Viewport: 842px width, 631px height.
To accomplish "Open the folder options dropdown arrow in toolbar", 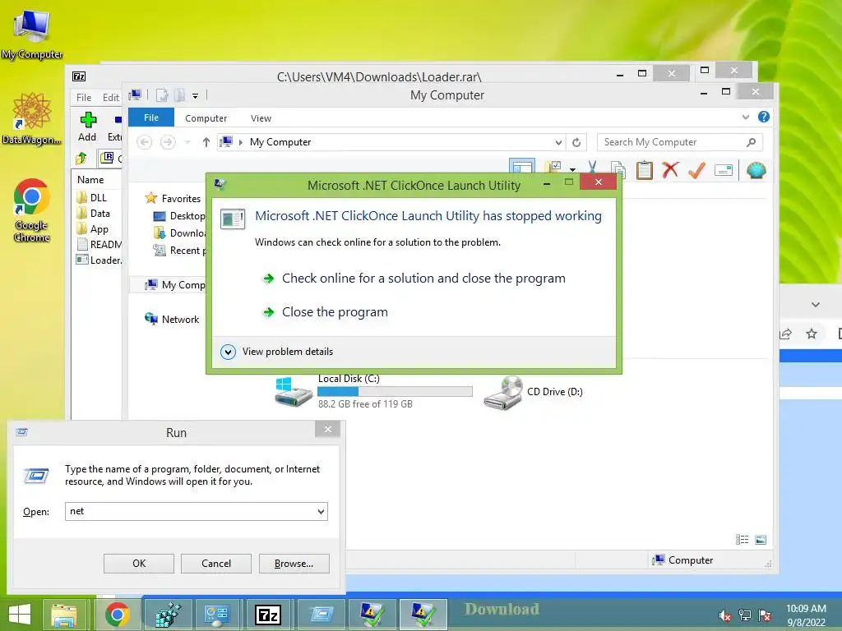I will (572, 170).
